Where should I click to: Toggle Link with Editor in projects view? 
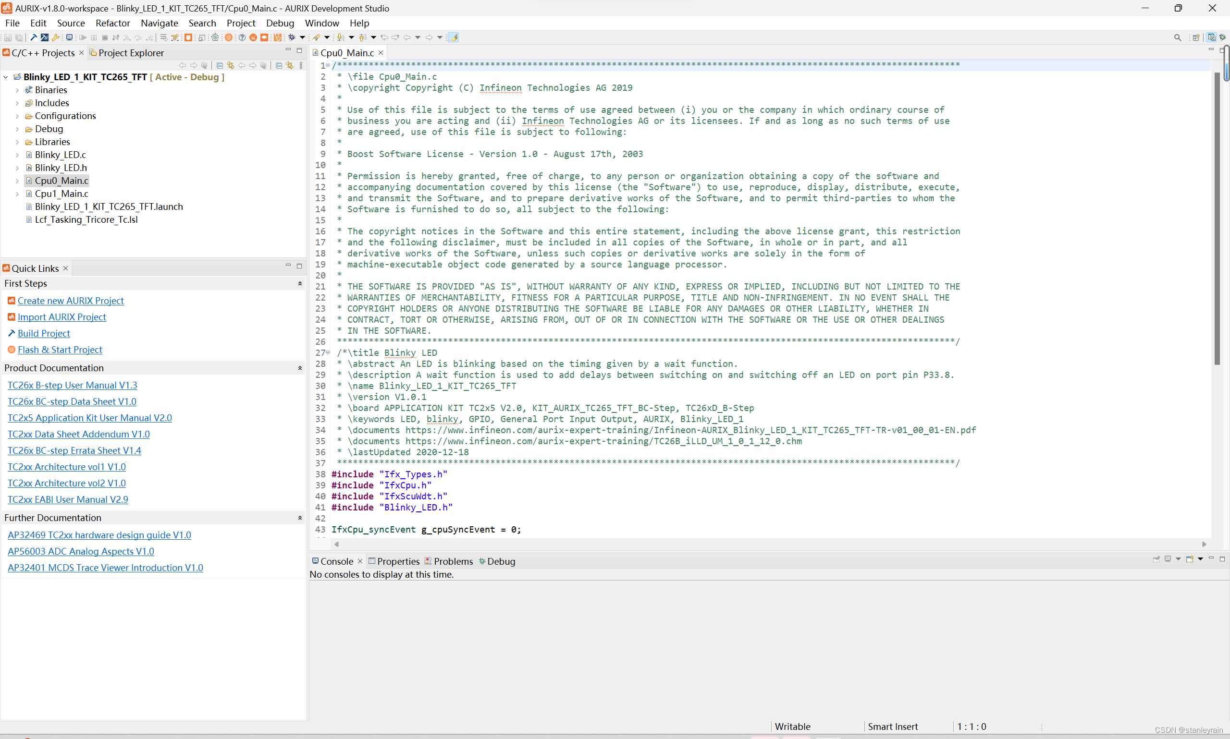231,65
